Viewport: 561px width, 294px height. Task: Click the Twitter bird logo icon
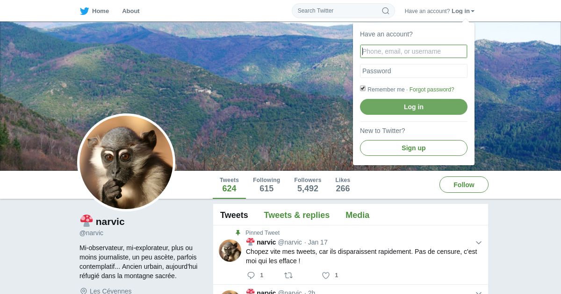(84, 11)
